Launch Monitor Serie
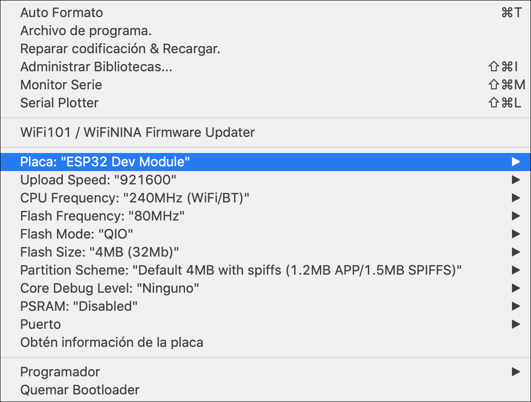531x402 pixels. tap(265, 85)
